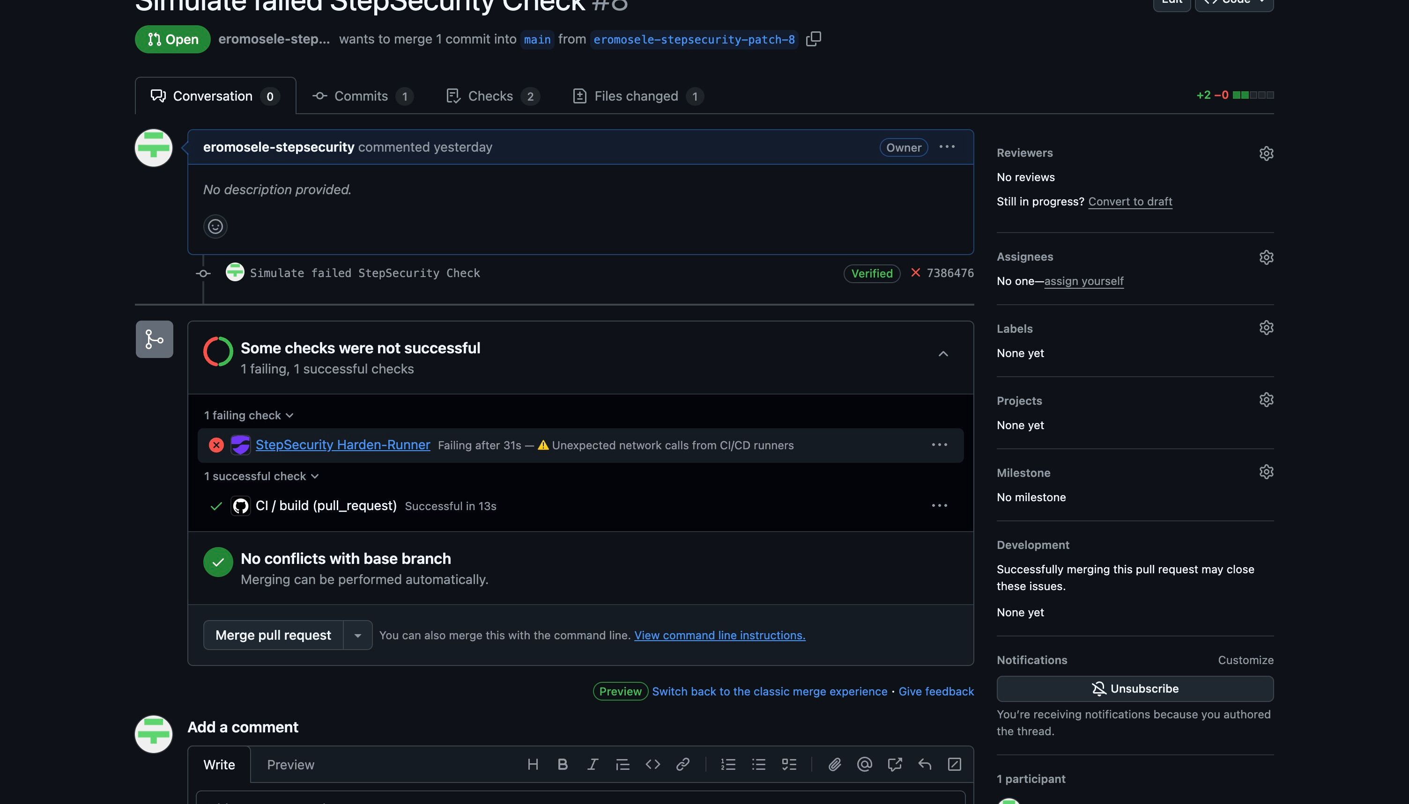The height and width of the screenshot is (804, 1409).
Task: Click the Convert to draft link
Action: click(1130, 202)
